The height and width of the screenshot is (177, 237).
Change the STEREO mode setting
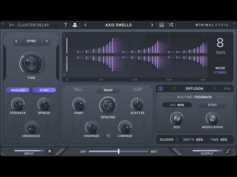pos(220,72)
